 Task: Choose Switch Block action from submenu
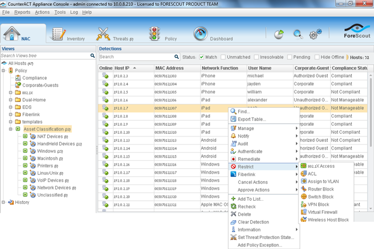(320, 196)
